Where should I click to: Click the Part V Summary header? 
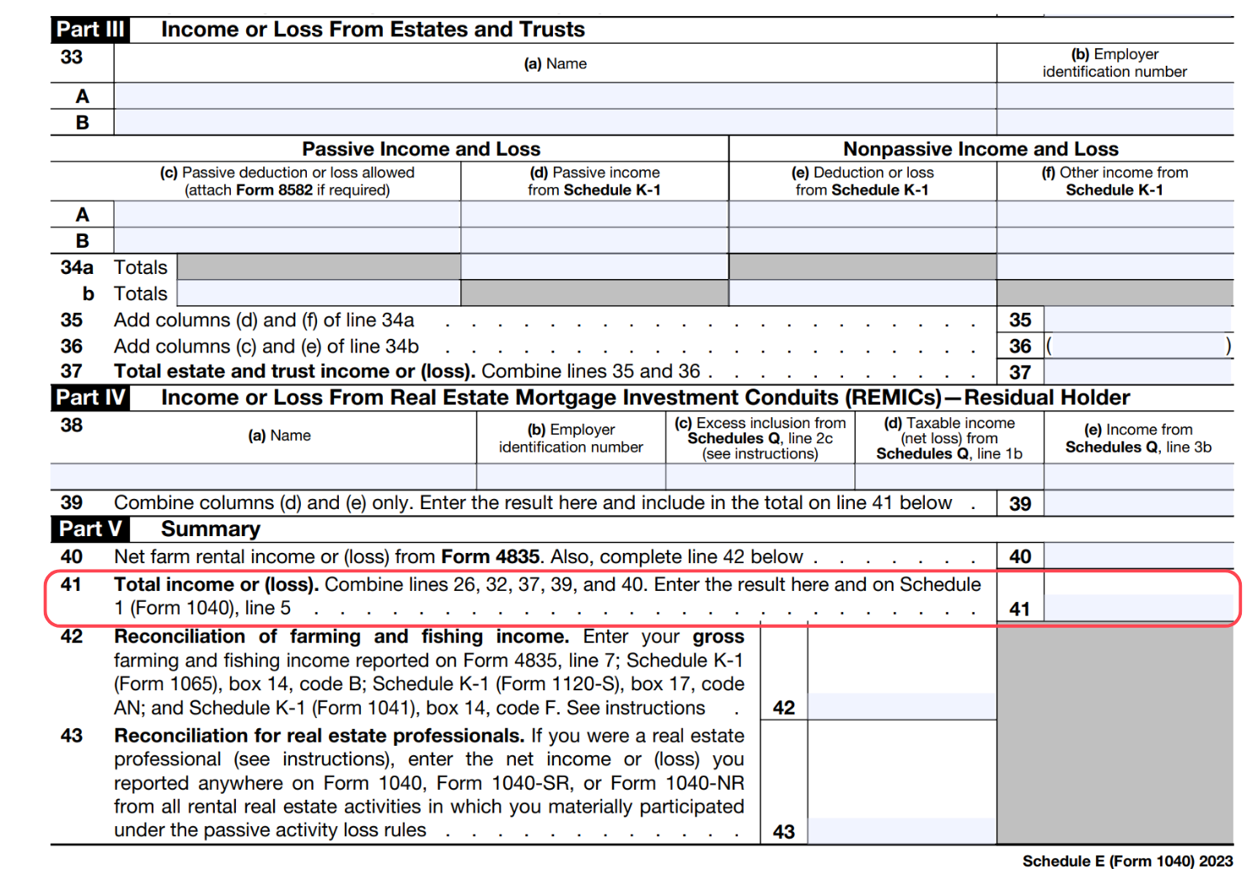coord(89,528)
